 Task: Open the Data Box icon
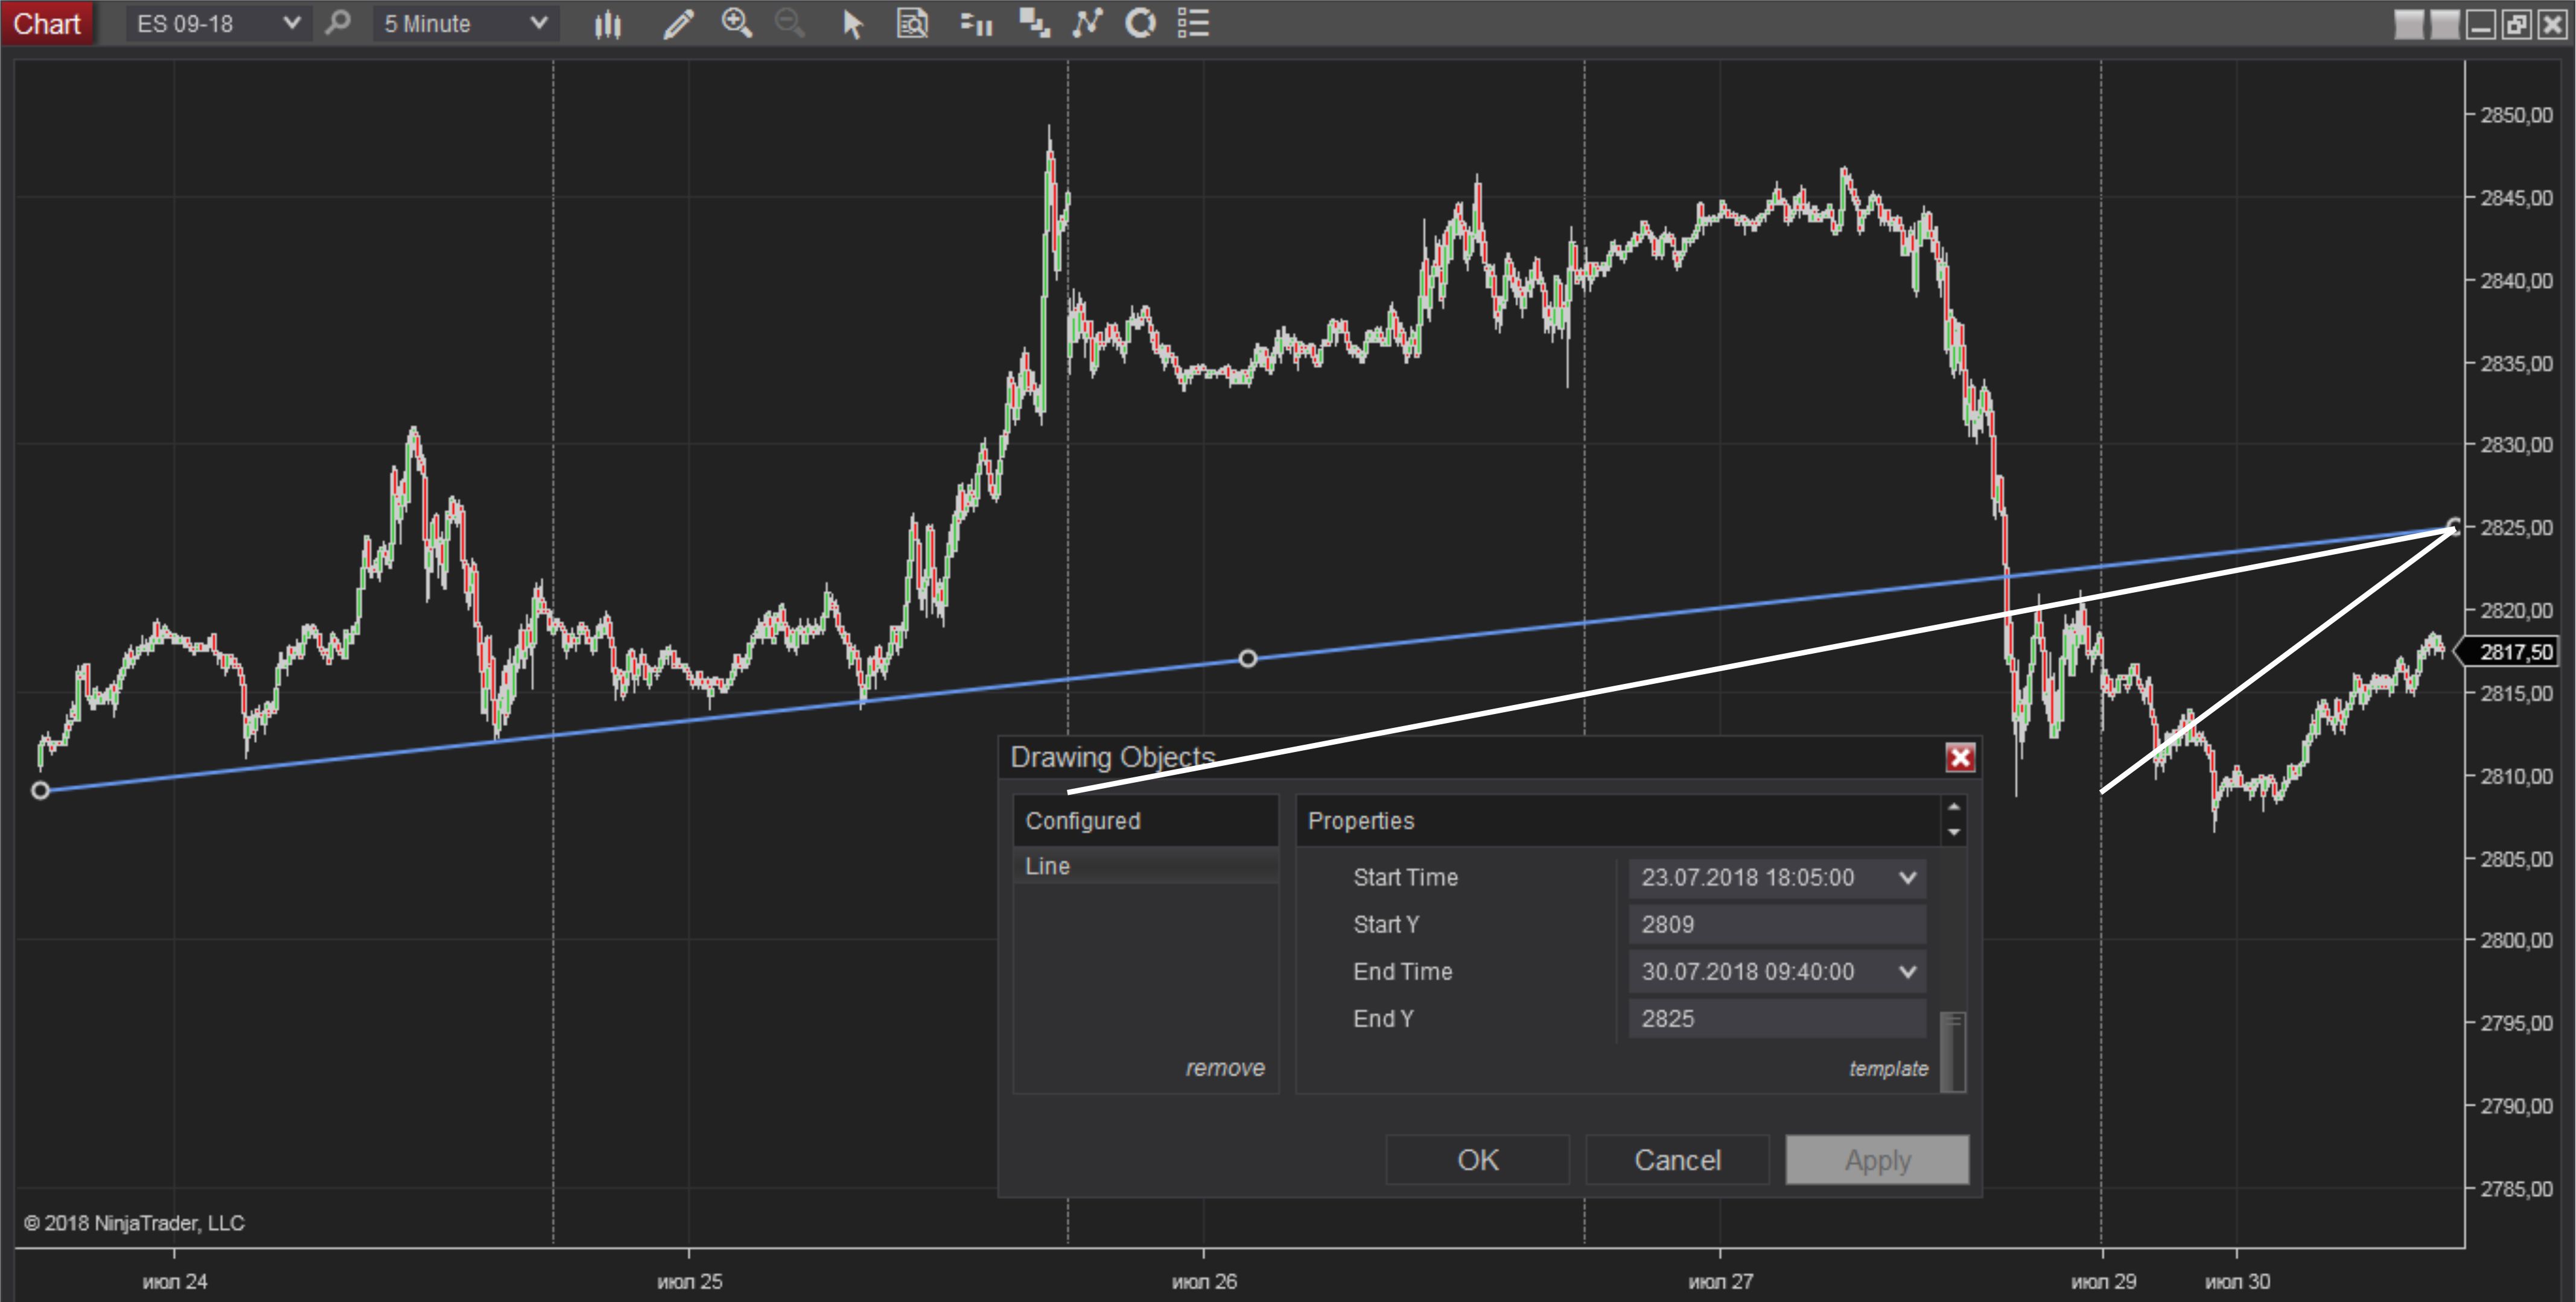click(x=912, y=23)
